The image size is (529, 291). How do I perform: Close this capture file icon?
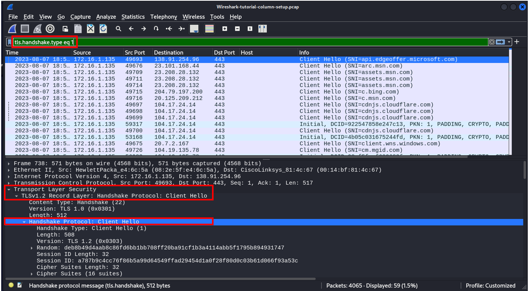click(91, 29)
